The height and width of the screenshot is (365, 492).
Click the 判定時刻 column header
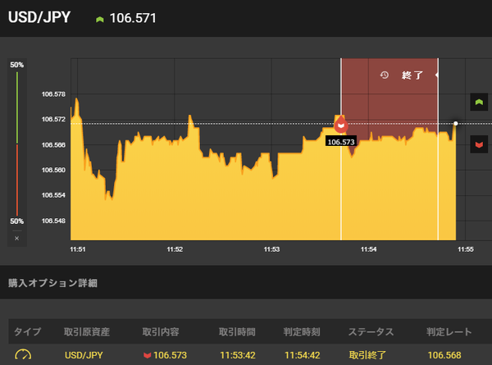tap(302, 331)
